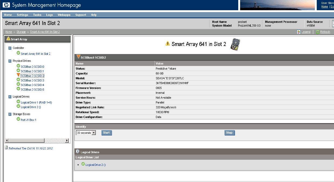This screenshot has width=334, height=182.
Task: Collapse the Logical Drives tree section
Action: [x=10, y=97]
